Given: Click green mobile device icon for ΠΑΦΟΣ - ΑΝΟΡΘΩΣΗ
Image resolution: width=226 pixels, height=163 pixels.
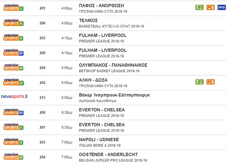Looking at the screenshot, I should (199, 7).
